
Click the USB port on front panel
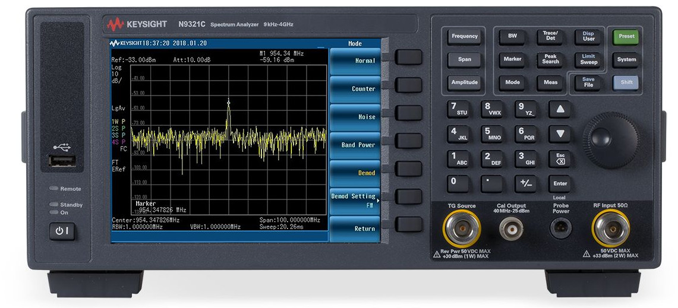[x=64, y=161]
